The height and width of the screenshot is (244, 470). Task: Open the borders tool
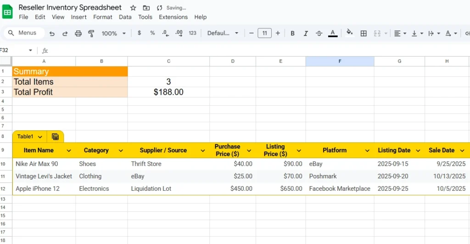pos(364,33)
